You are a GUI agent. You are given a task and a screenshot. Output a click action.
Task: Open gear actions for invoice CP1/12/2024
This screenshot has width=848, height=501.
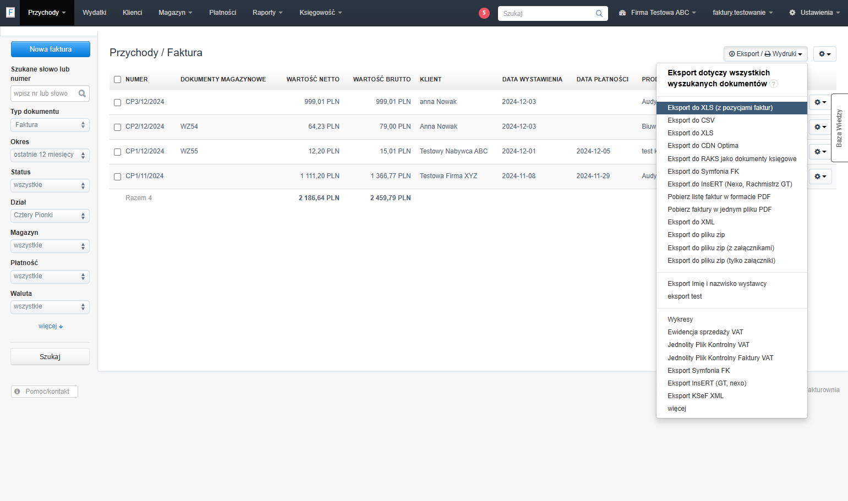coord(820,152)
